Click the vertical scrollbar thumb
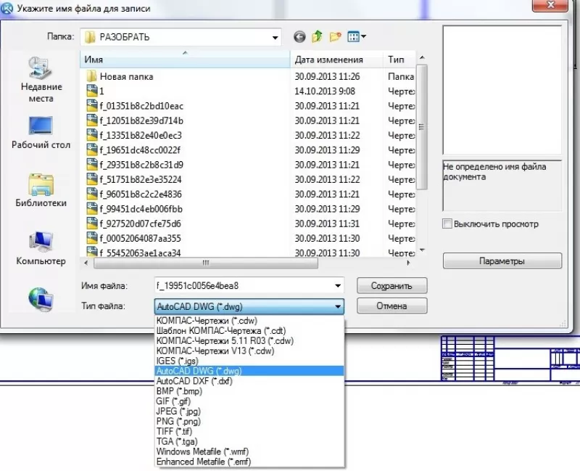 tap(421, 127)
